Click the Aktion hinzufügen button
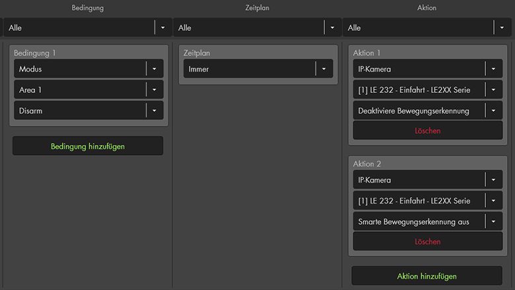 point(427,276)
